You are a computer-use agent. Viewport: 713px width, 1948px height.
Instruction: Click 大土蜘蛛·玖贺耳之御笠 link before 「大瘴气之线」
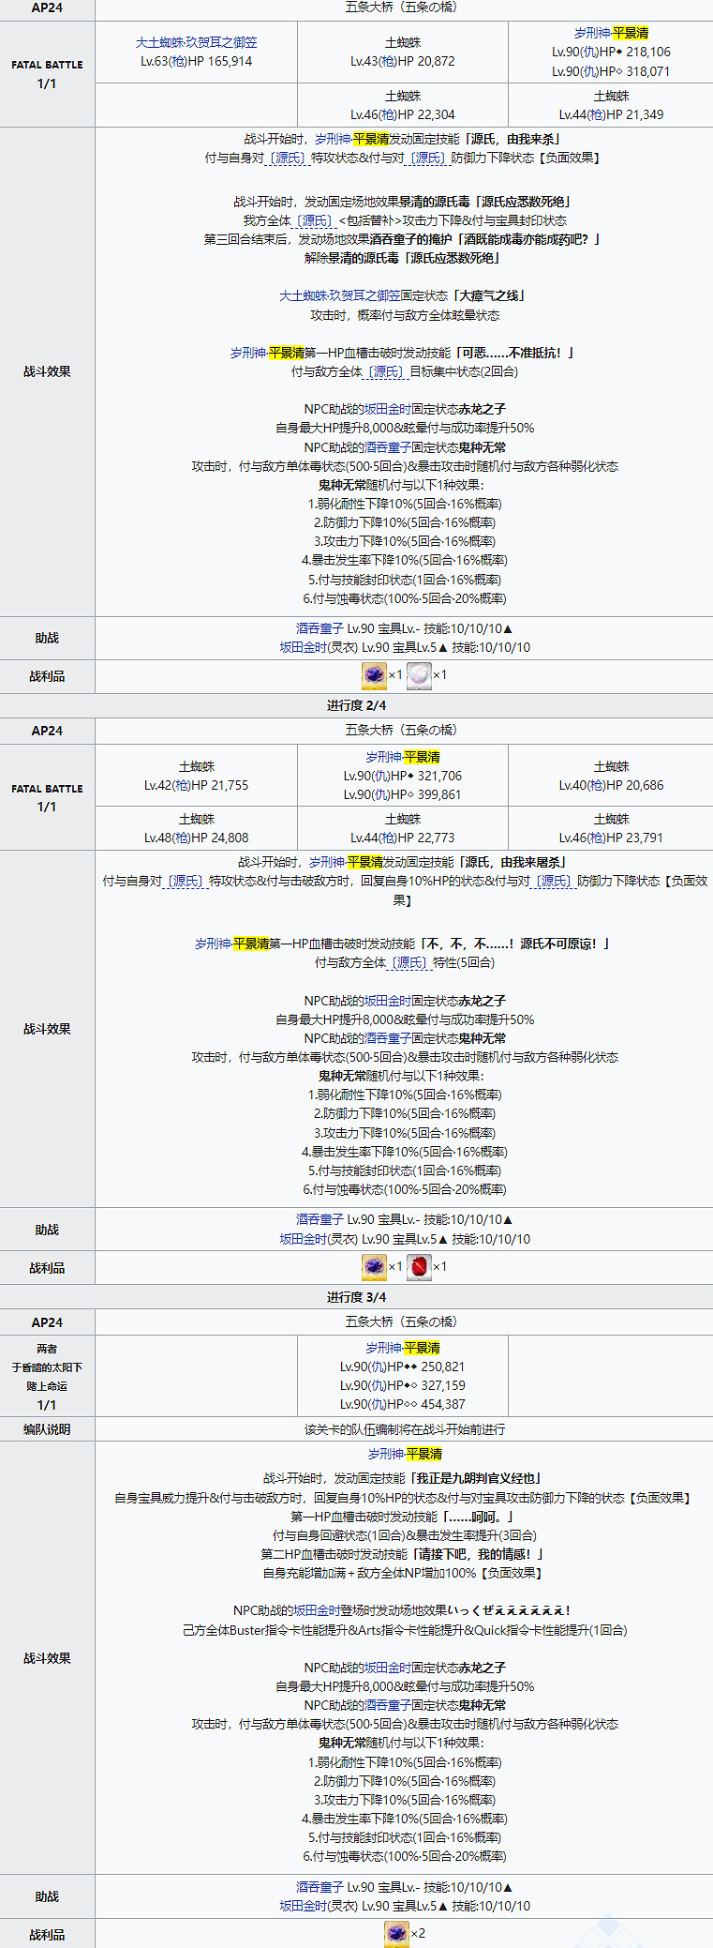coord(340,295)
